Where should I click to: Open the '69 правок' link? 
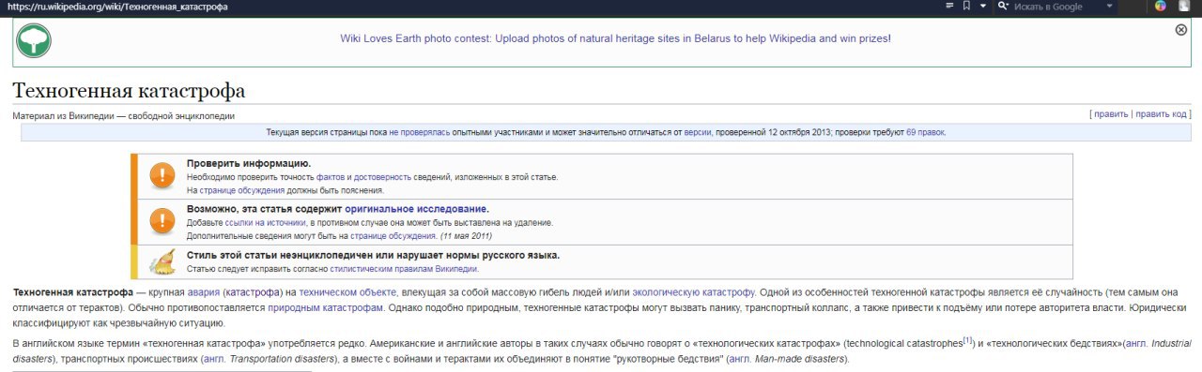coord(925,133)
